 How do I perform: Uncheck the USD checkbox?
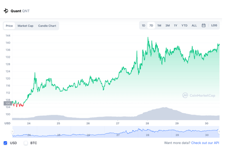[6, 143]
